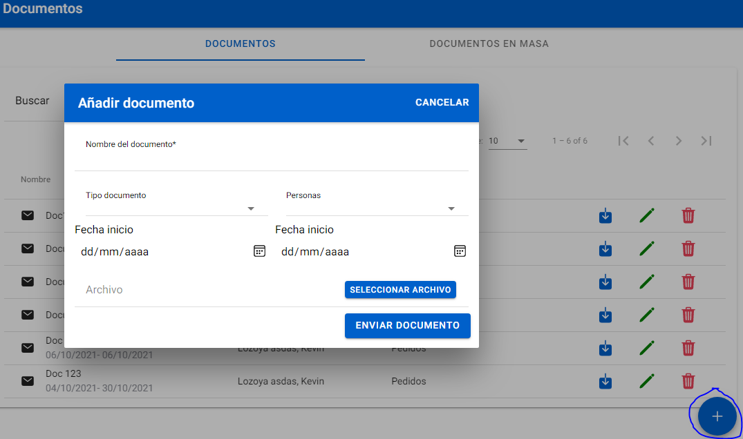This screenshot has width=743, height=439.
Task: Switch to the Documentos en masa tab
Action: 489,43
